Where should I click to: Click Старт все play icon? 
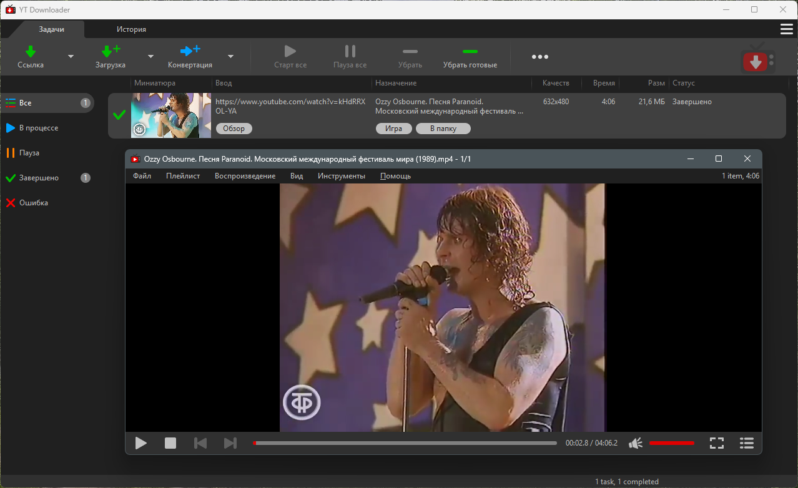coord(290,51)
